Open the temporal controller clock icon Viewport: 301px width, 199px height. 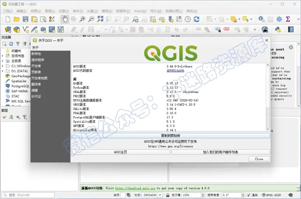188,19
